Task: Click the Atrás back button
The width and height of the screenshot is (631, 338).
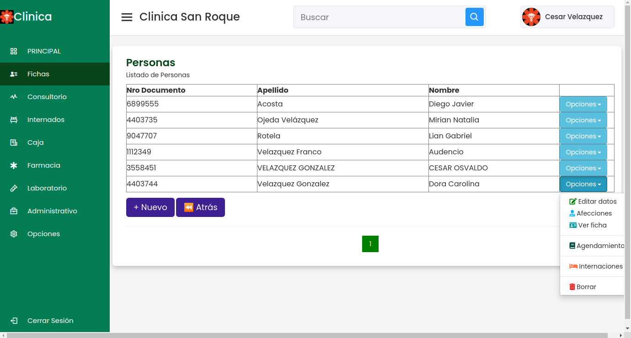Action: 200,207
